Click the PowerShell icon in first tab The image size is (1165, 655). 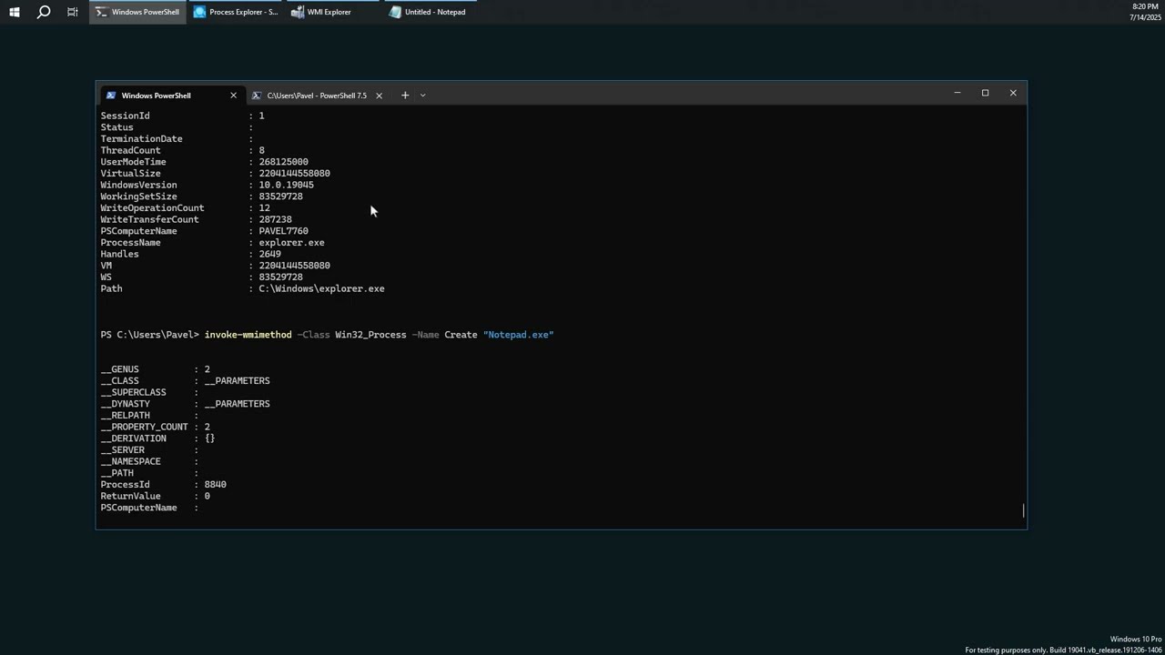tap(110, 95)
